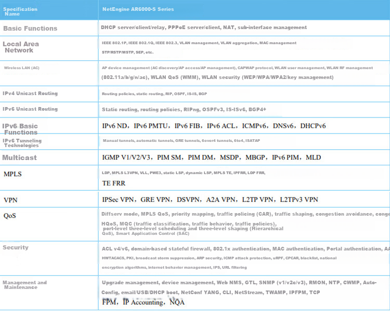Click 'Static routing, routing policies, RIPng' text
Image resolution: width=390 pixels, height=317 pixels.
coord(184,110)
